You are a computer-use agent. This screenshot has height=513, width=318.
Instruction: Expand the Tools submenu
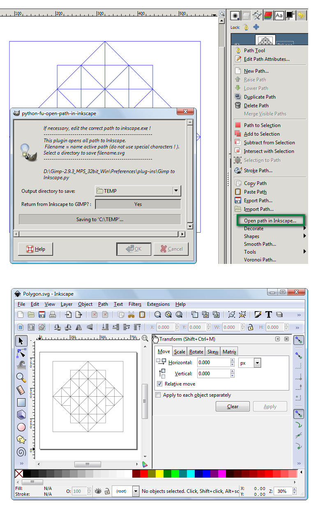tap(270, 252)
